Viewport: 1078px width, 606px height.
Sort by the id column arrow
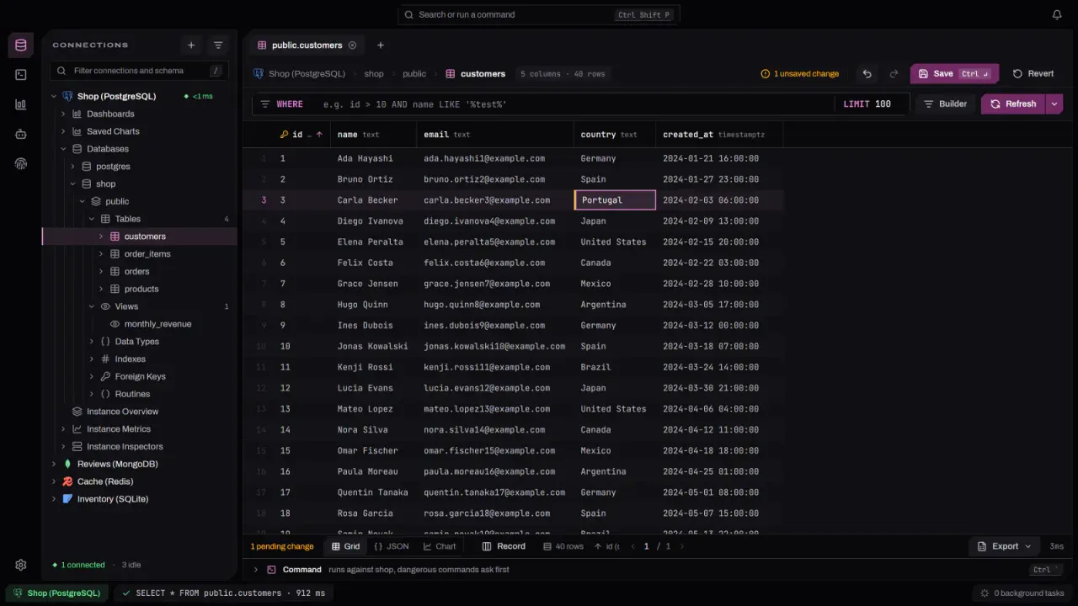click(319, 135)
